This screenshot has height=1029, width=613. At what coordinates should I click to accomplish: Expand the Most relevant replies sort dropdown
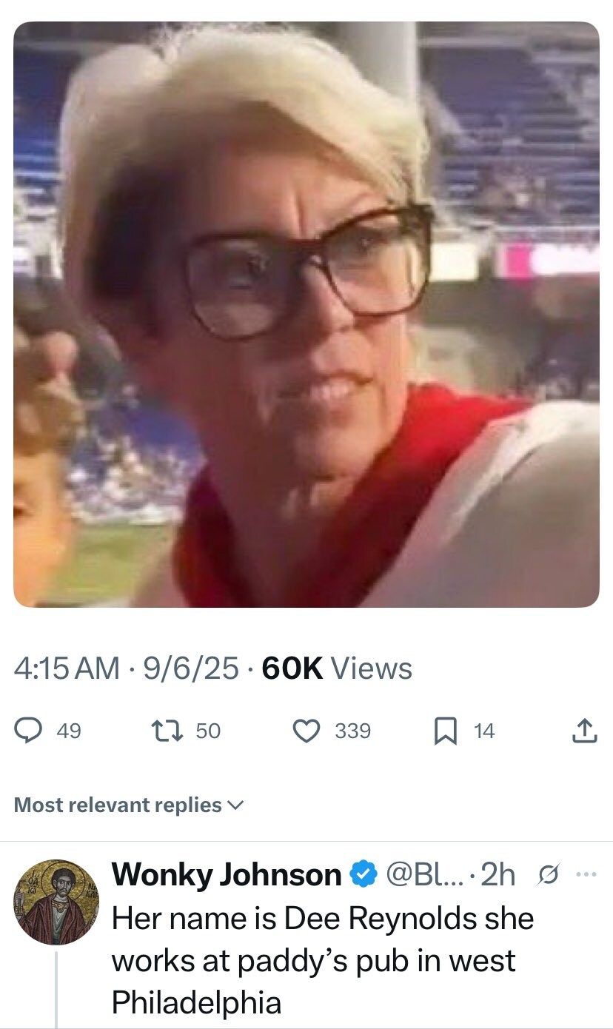pos(128,805)
